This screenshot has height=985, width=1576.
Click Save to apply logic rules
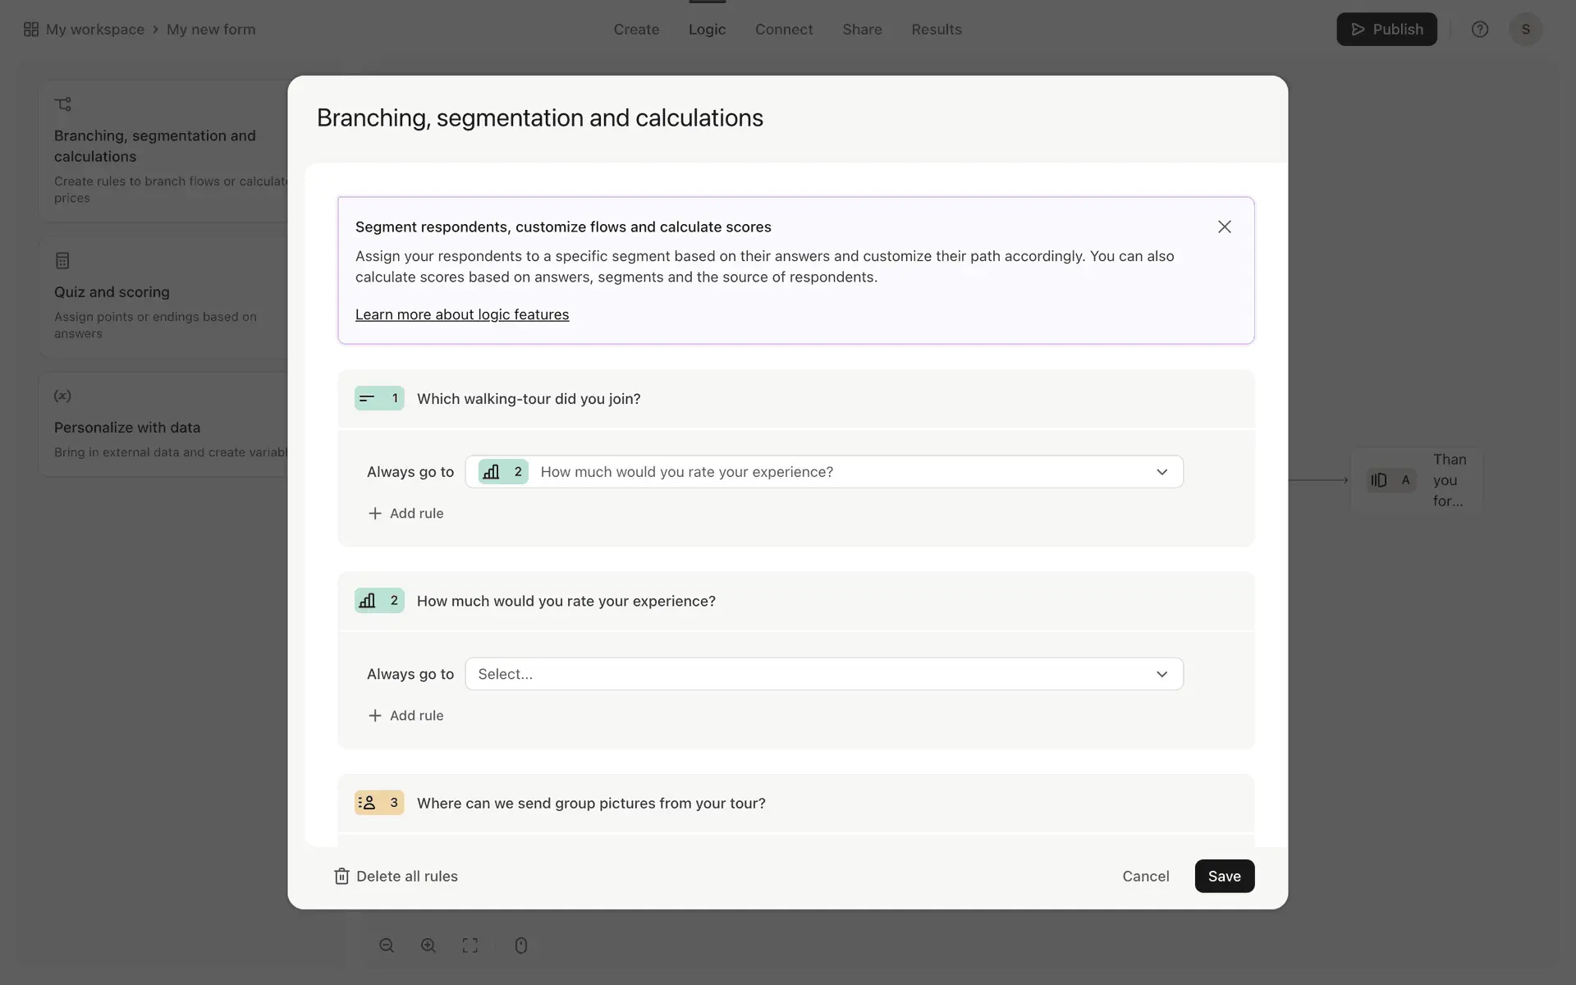coord(1224,876)
